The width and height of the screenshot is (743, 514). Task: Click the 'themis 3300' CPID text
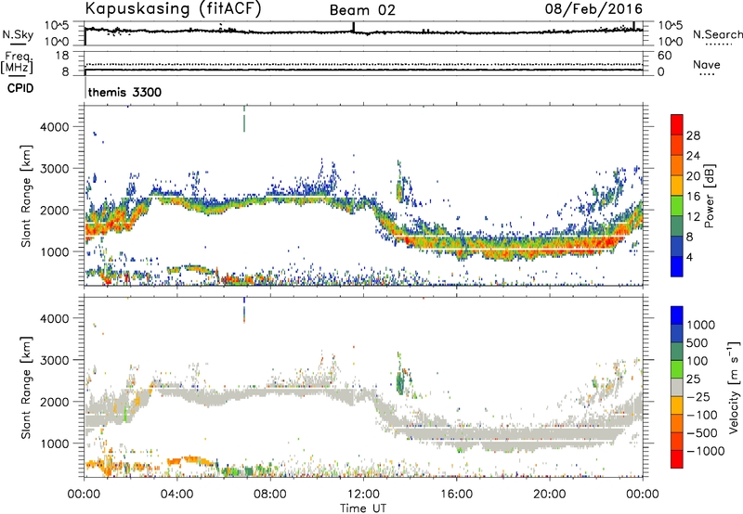coord(124,92)
